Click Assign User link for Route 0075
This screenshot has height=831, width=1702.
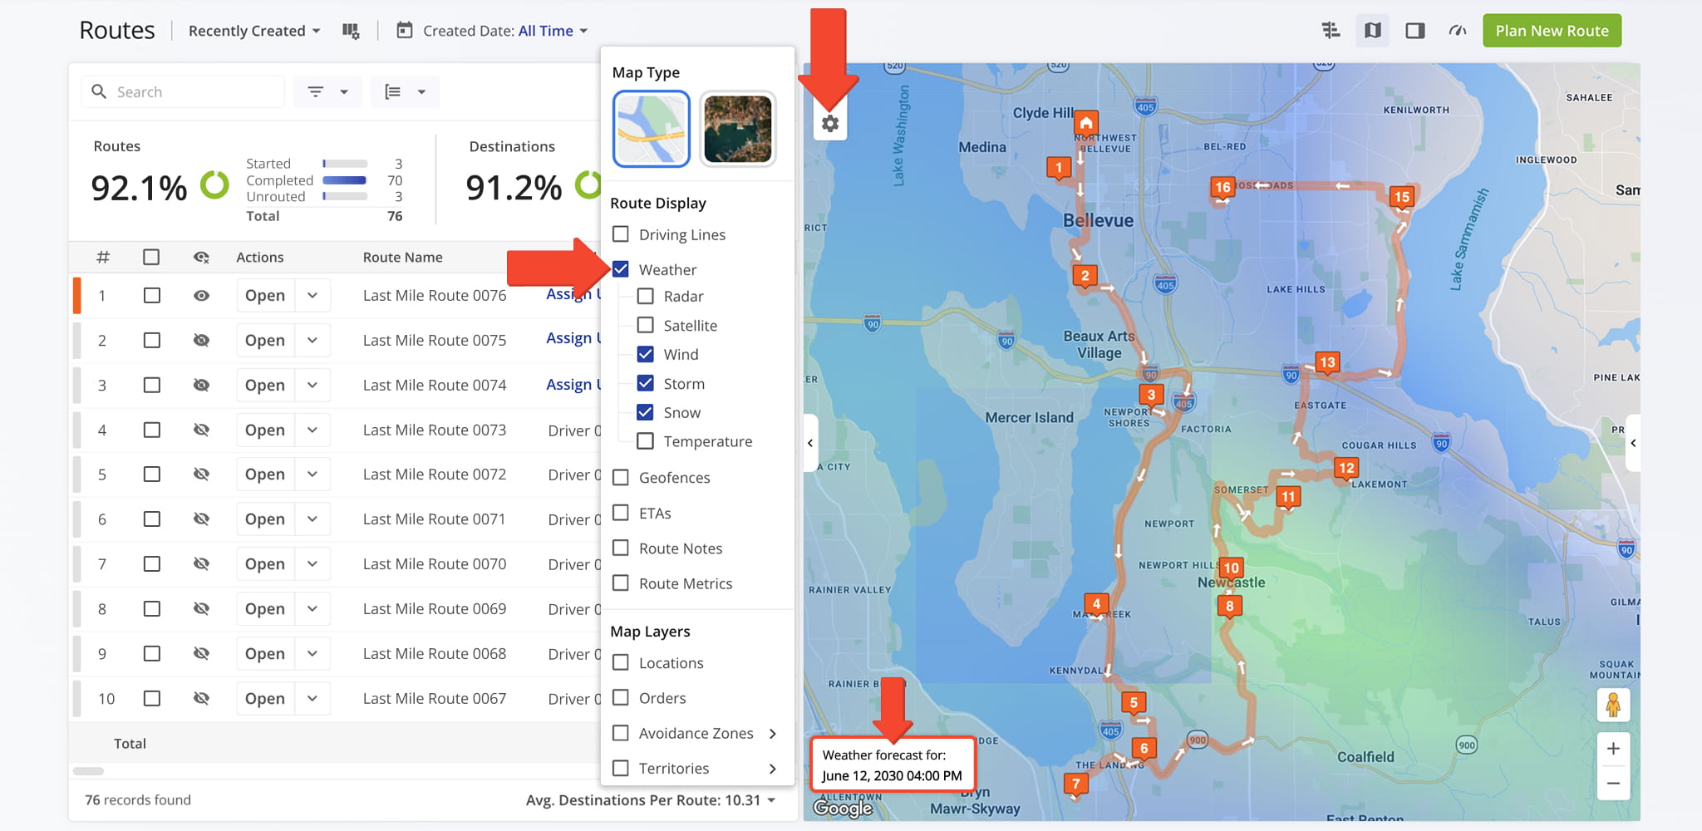(573, 339)
